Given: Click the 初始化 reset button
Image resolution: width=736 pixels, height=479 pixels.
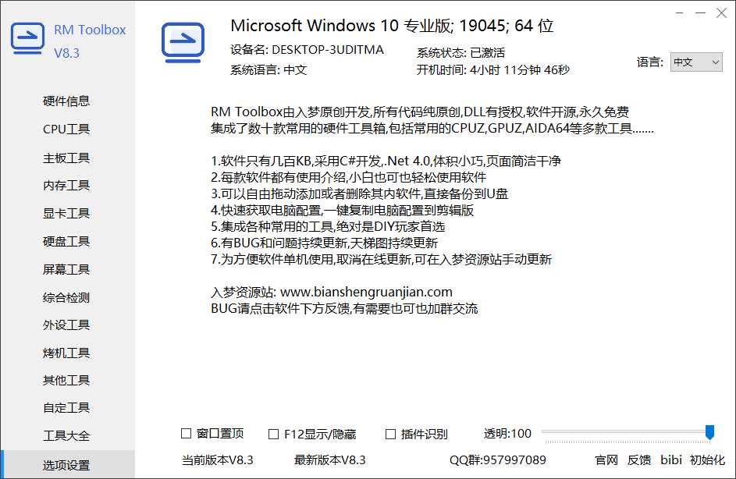Looking at the screenshot, I should 707,460.
